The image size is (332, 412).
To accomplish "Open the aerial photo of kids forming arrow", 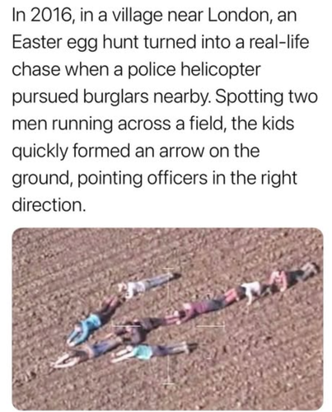I will coord(167,319).
